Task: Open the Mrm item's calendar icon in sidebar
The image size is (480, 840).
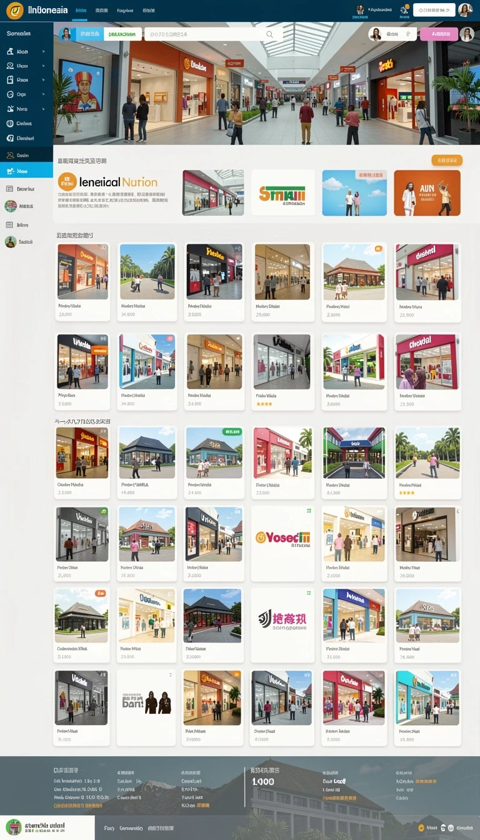Action: tap(10, 225)
